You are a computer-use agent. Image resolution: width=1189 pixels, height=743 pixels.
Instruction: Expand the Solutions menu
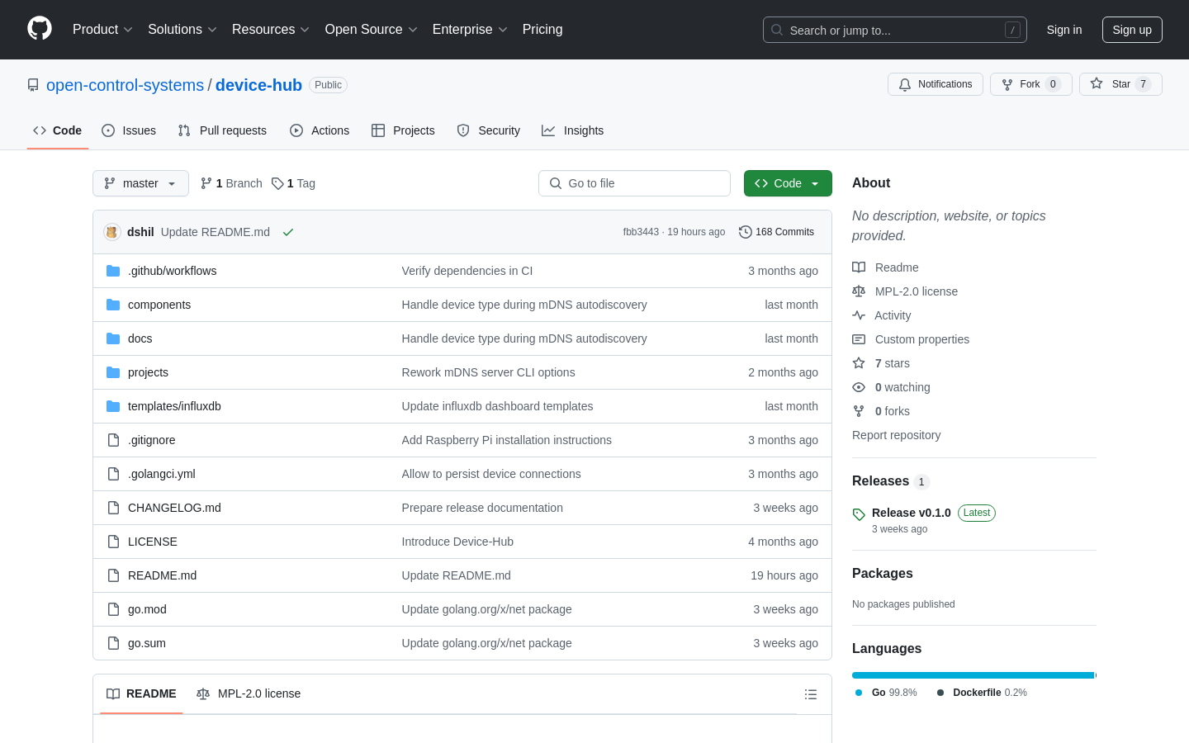pos(182,30)
